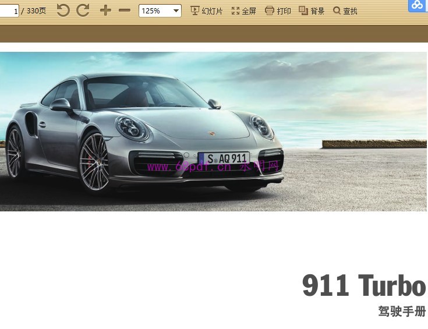Screen dimensions: 428x329
Task: Click the "/ 330页" page count text
Action: click(x=34, y=11)
